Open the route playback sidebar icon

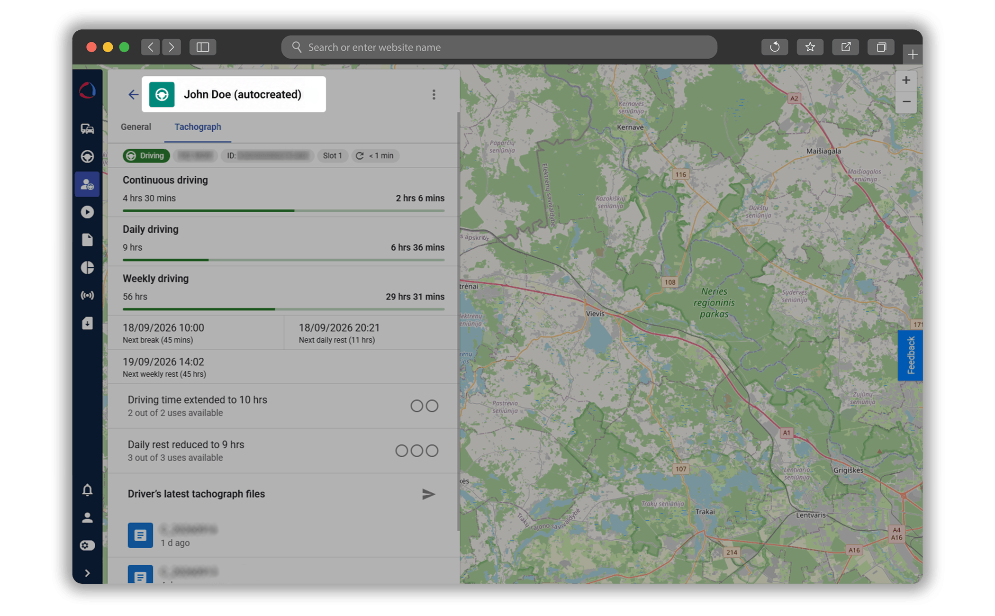[x=87, y=212]
